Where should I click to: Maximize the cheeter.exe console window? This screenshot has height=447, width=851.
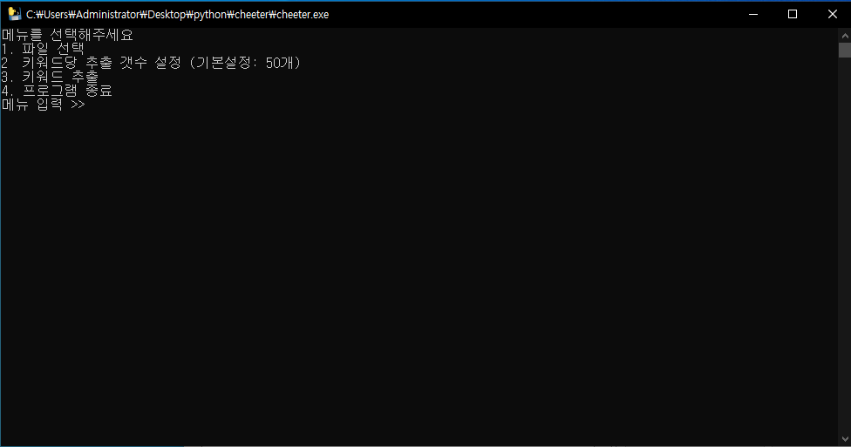pyautogui.click(x=793, y=14)
